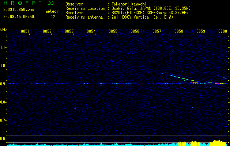230x146 pixels.
Task: Click the 0657 time marker
Action: pos(157,32)
